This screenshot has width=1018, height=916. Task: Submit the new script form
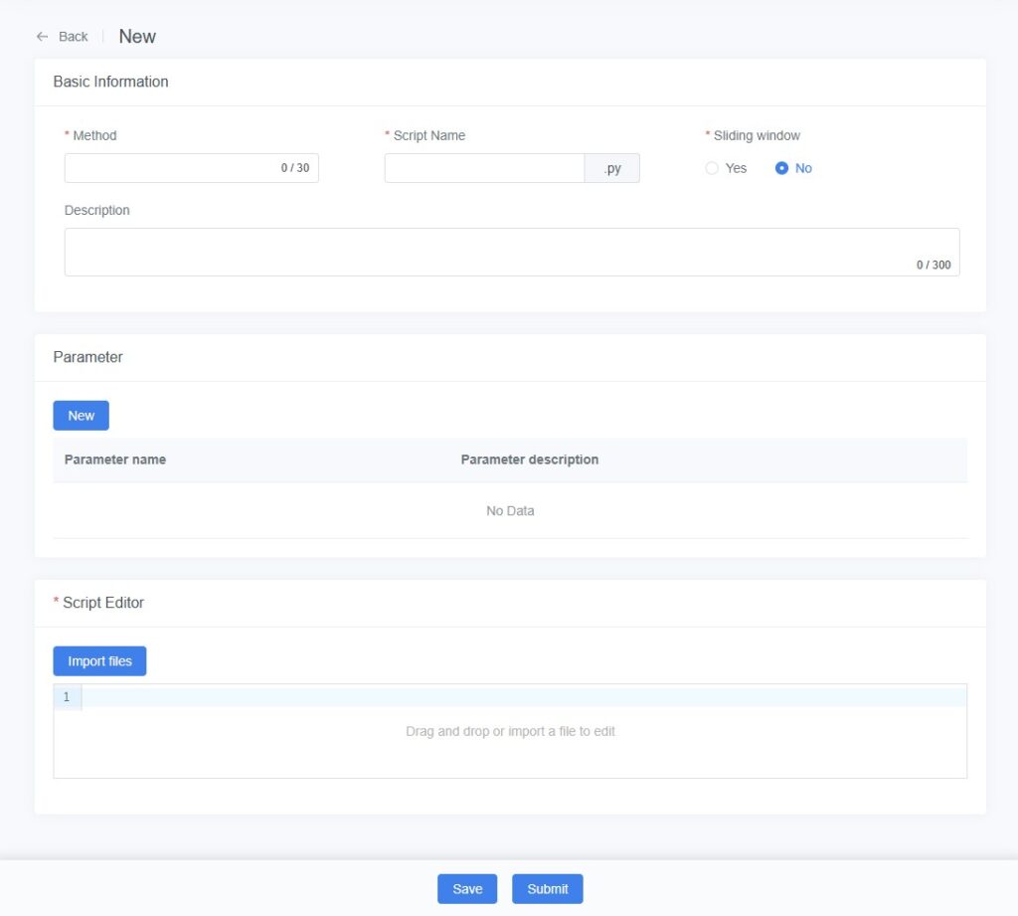[547, 889]
